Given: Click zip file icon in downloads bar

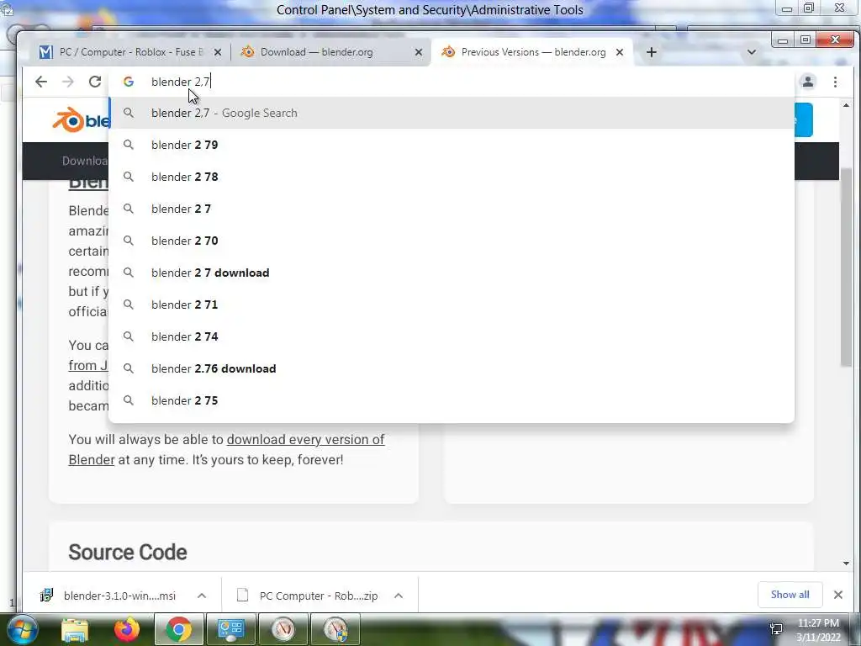Looking at the screenshot, I should [243, 595].
